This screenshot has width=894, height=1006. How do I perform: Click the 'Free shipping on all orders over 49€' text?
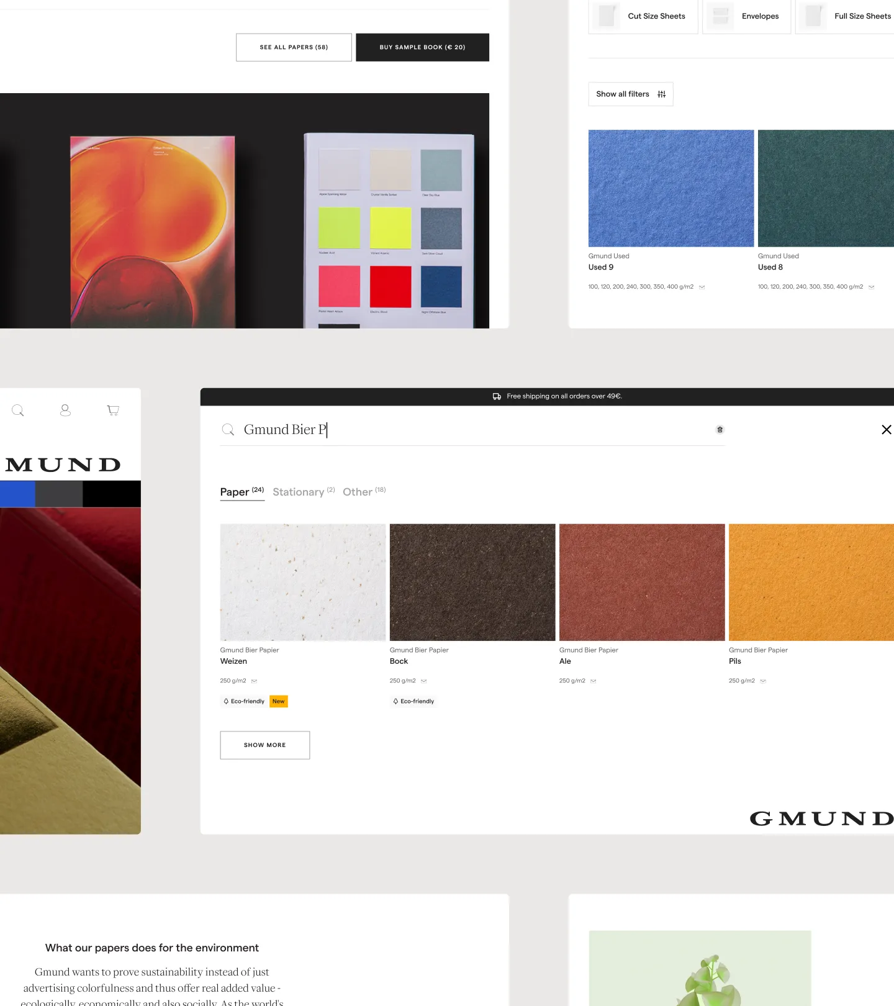pyautogui.click(x=564, y=396)
